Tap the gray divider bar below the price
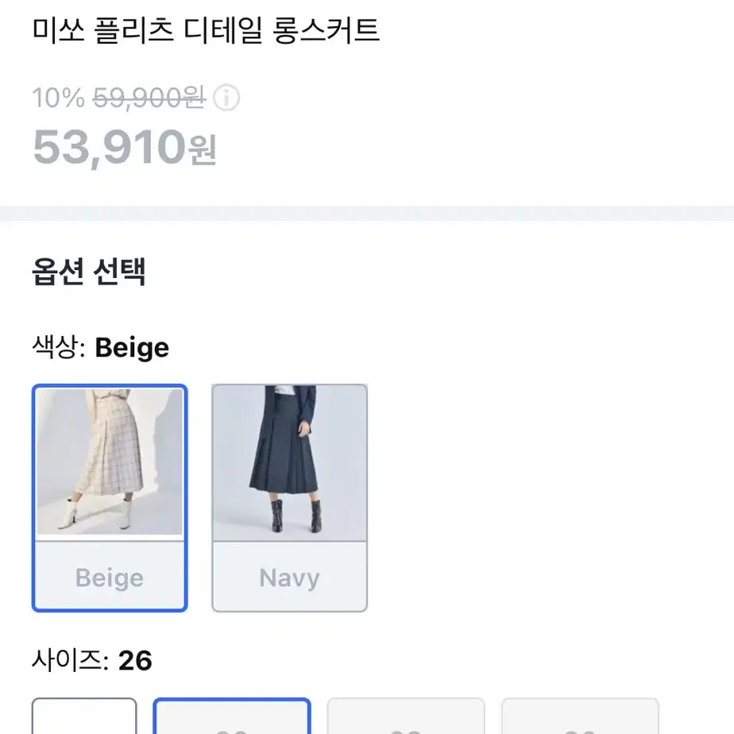 367,213
